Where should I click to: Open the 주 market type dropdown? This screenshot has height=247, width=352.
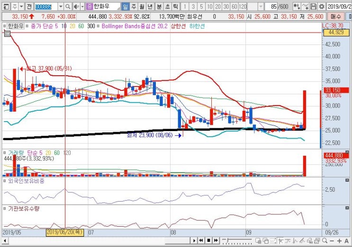pyautogui.click(x=17, y=7)
